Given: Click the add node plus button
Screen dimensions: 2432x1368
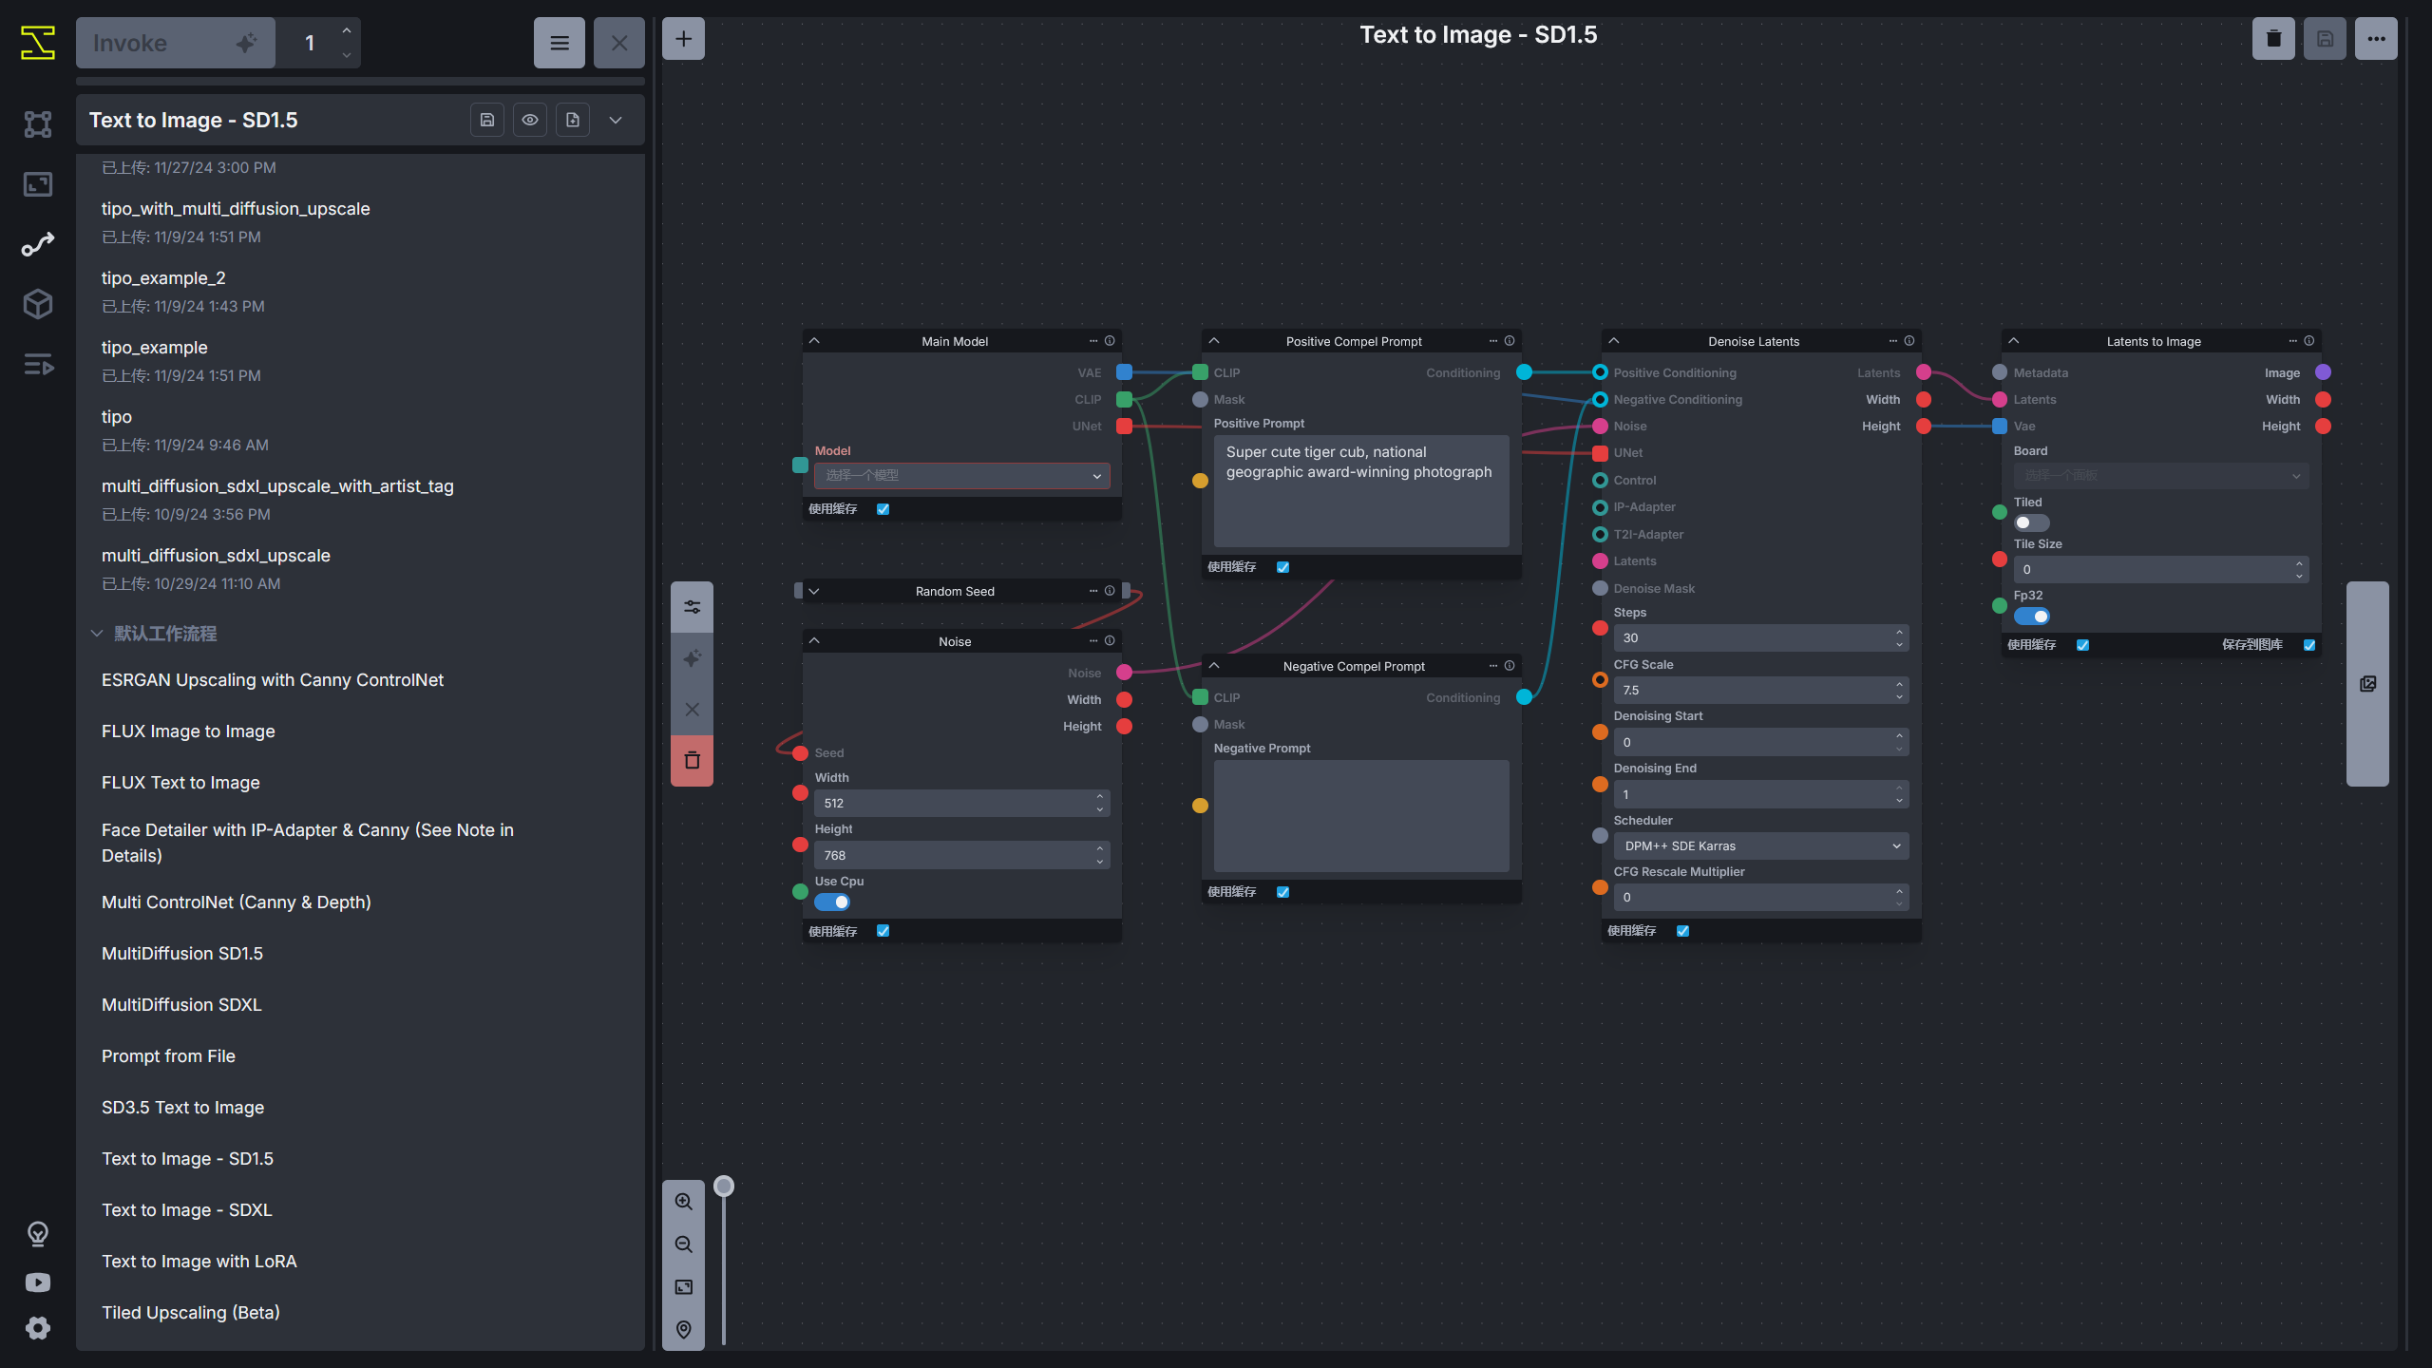Looking at the screenshot, I should (x=683, y=39).
